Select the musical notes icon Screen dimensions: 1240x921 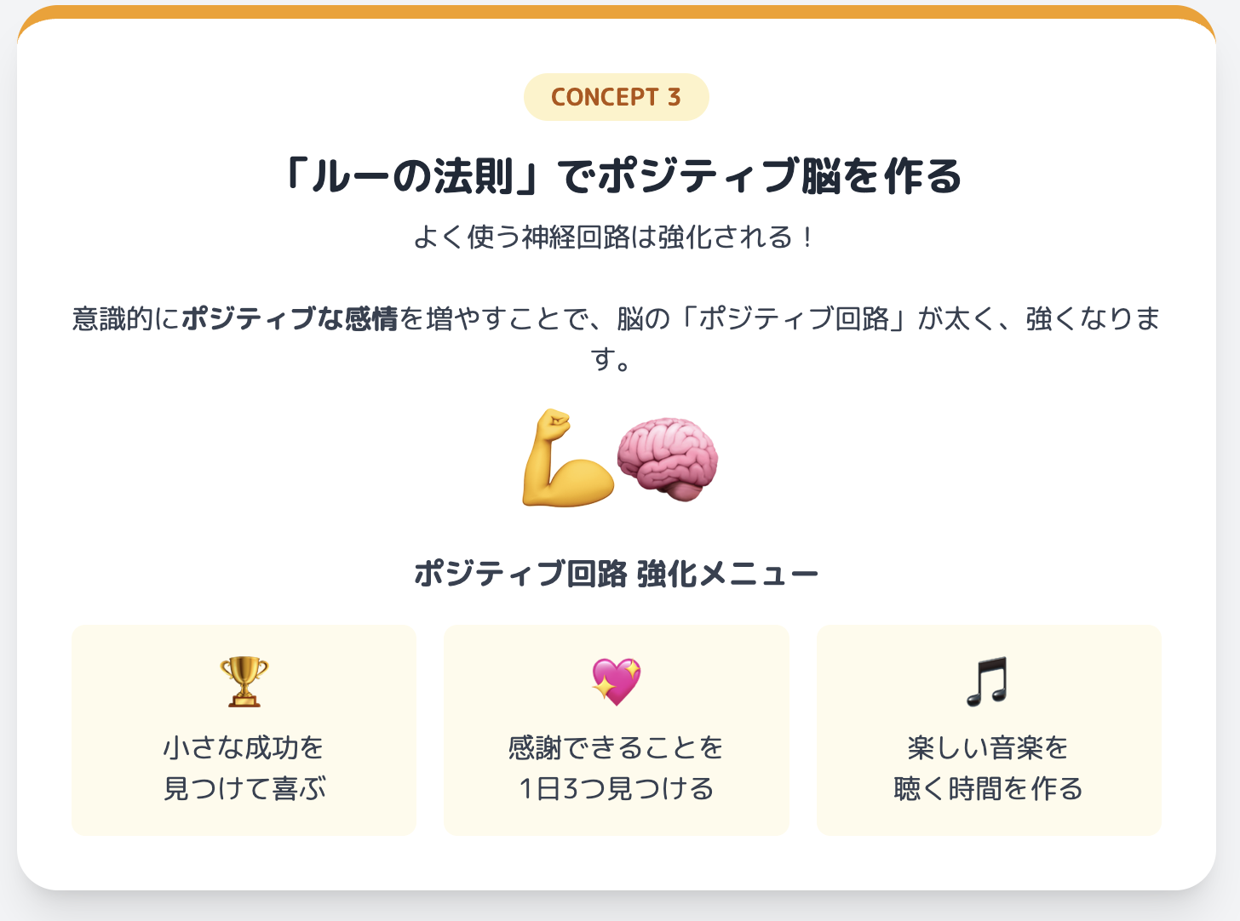point(988,682)
